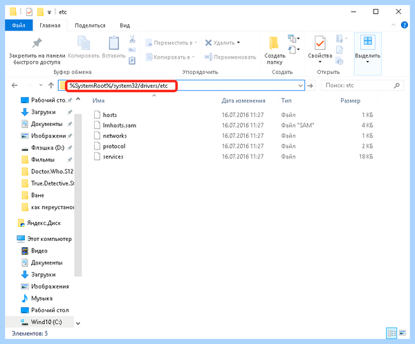Viewport: 415px width, 344px height.
Task: Select the networks file
Action: [115, 136]
